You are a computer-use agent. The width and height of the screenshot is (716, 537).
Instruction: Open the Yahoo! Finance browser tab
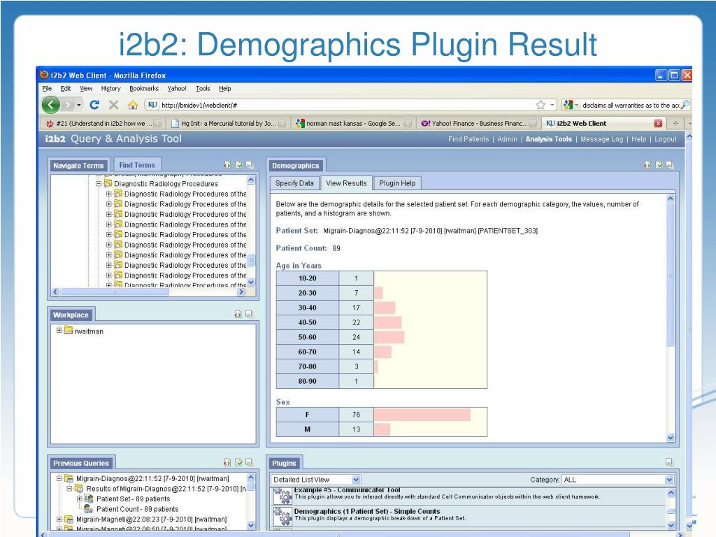tap(478, 123)
